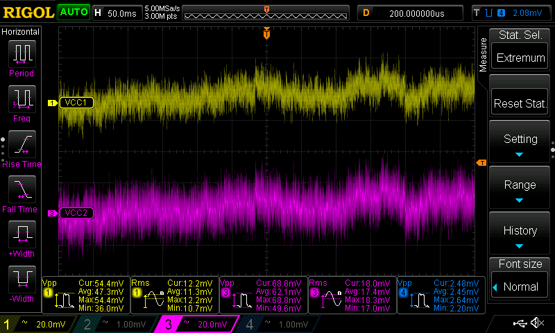This screenshot has width=555, height=333.
Task: Select the Period measurement icon
Action: [x=21, y=55]
